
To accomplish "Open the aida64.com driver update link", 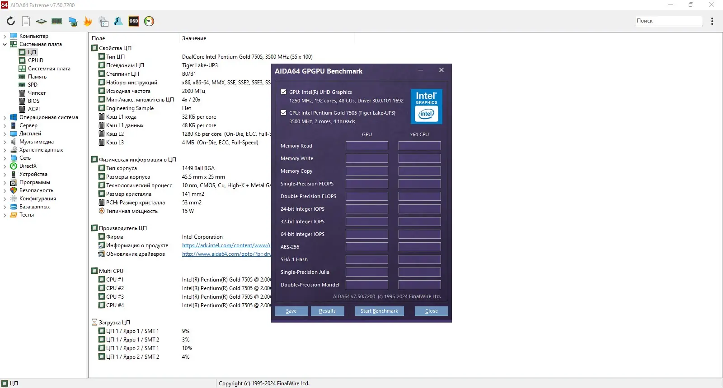I will point(226,254).
